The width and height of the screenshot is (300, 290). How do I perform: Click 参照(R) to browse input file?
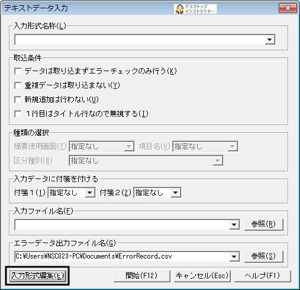click(x=264, y=224)
